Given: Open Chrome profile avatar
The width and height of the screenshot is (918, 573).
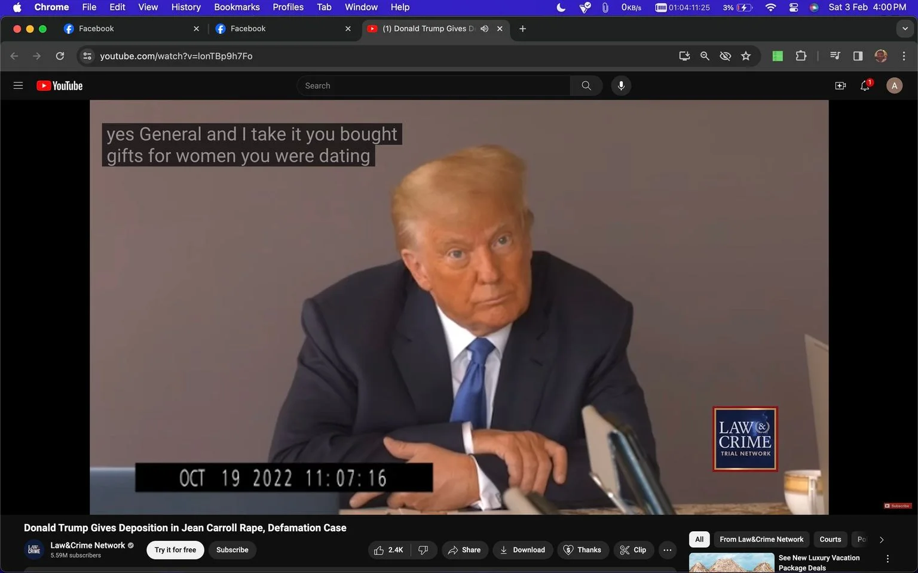Looking at the screenshot, I should coord(881,56).
